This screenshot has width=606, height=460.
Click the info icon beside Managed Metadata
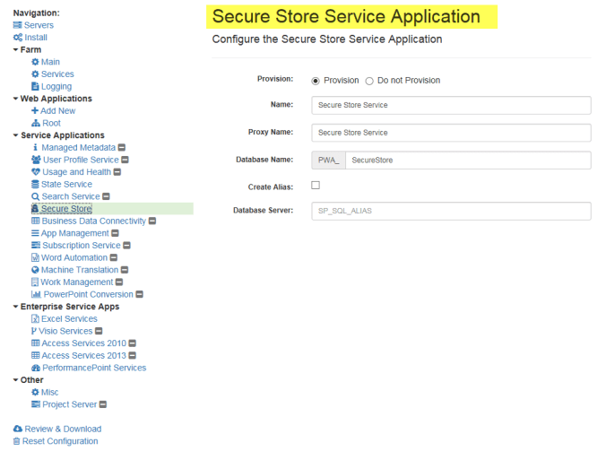pyautogui.click(x=35, y=148)
